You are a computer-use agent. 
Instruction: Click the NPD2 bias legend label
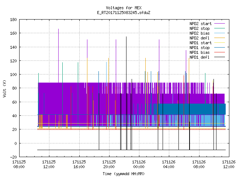(x=199, y=33)
